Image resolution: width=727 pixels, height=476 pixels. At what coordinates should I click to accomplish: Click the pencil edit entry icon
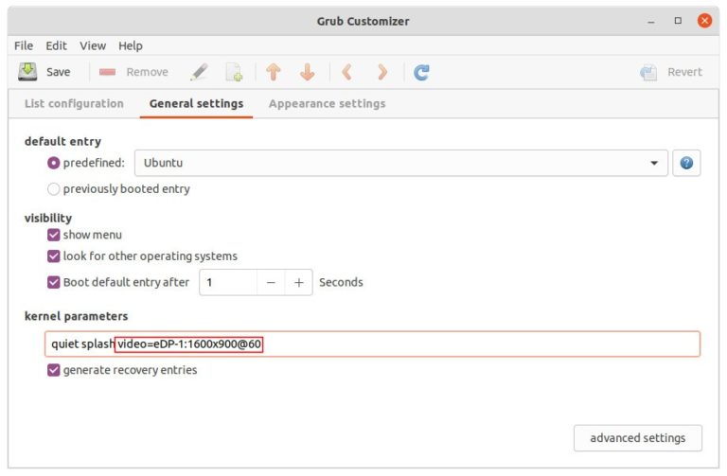[199, 72]
